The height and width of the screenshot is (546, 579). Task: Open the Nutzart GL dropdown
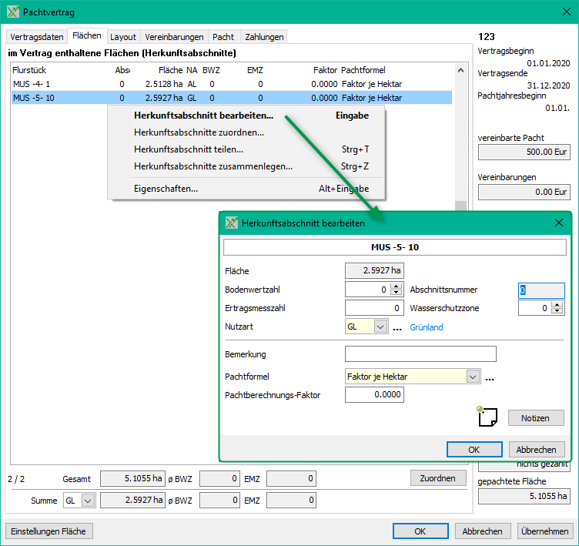coord(380,327)
